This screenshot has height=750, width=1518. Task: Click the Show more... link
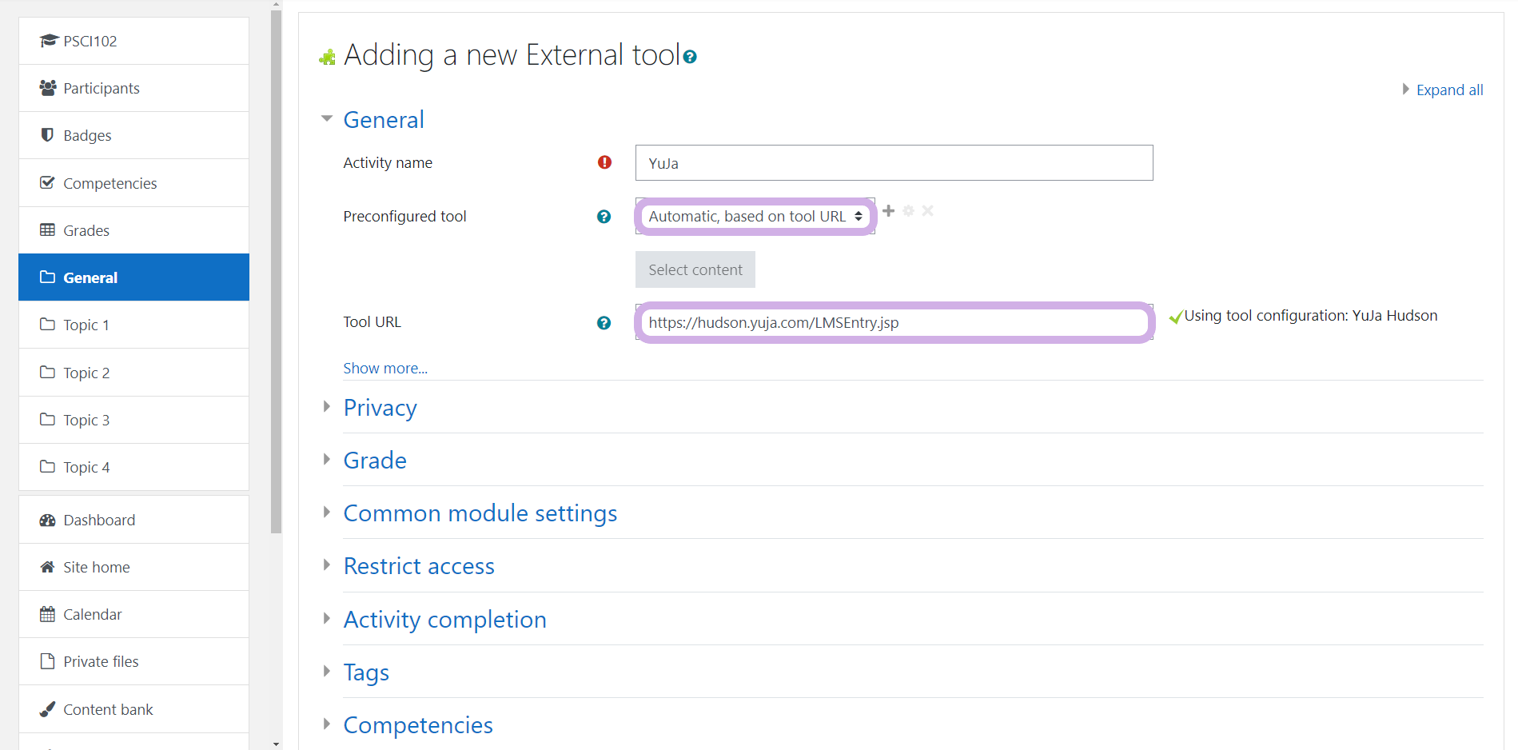(385, 369)
